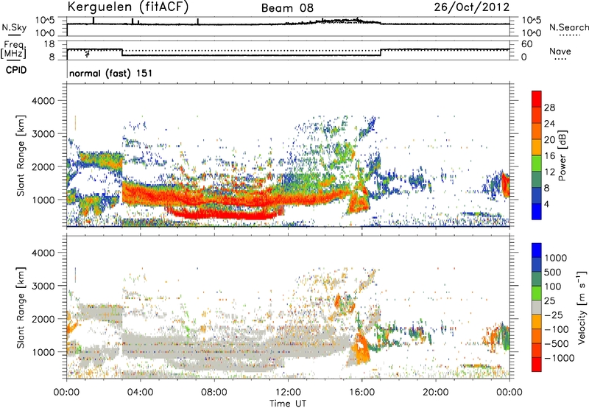Click the '28' value on the power colorbar

(549, 108)
